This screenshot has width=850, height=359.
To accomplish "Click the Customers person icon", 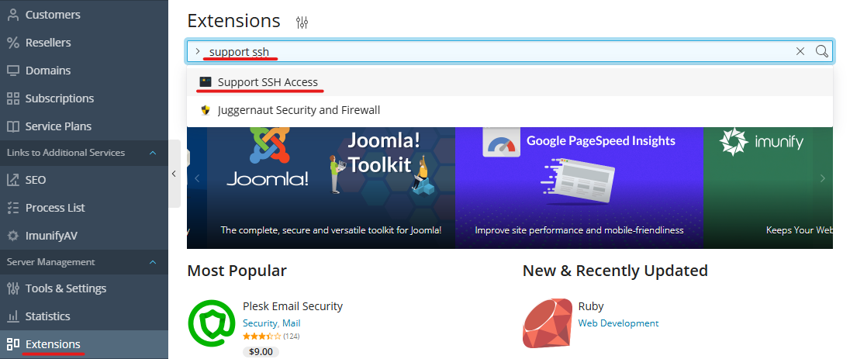I will point(13,15).
